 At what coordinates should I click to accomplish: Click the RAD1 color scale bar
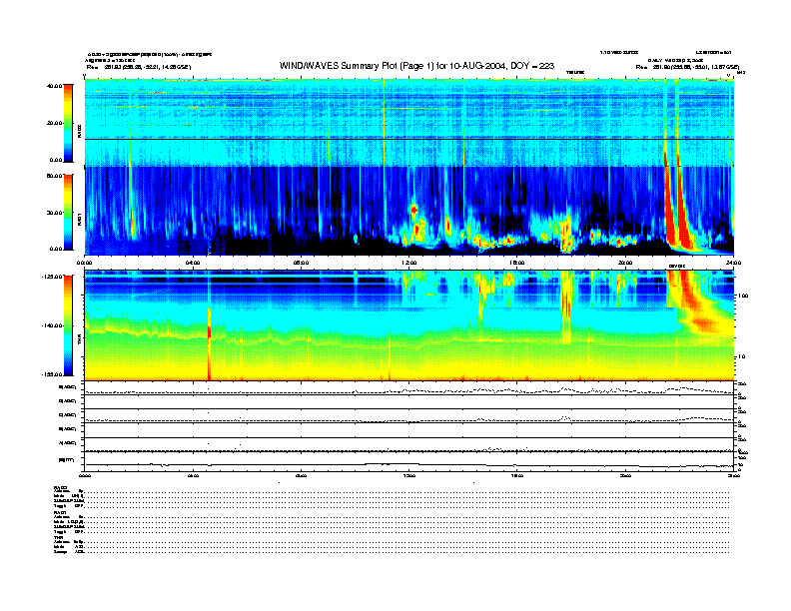pos(67,212)
